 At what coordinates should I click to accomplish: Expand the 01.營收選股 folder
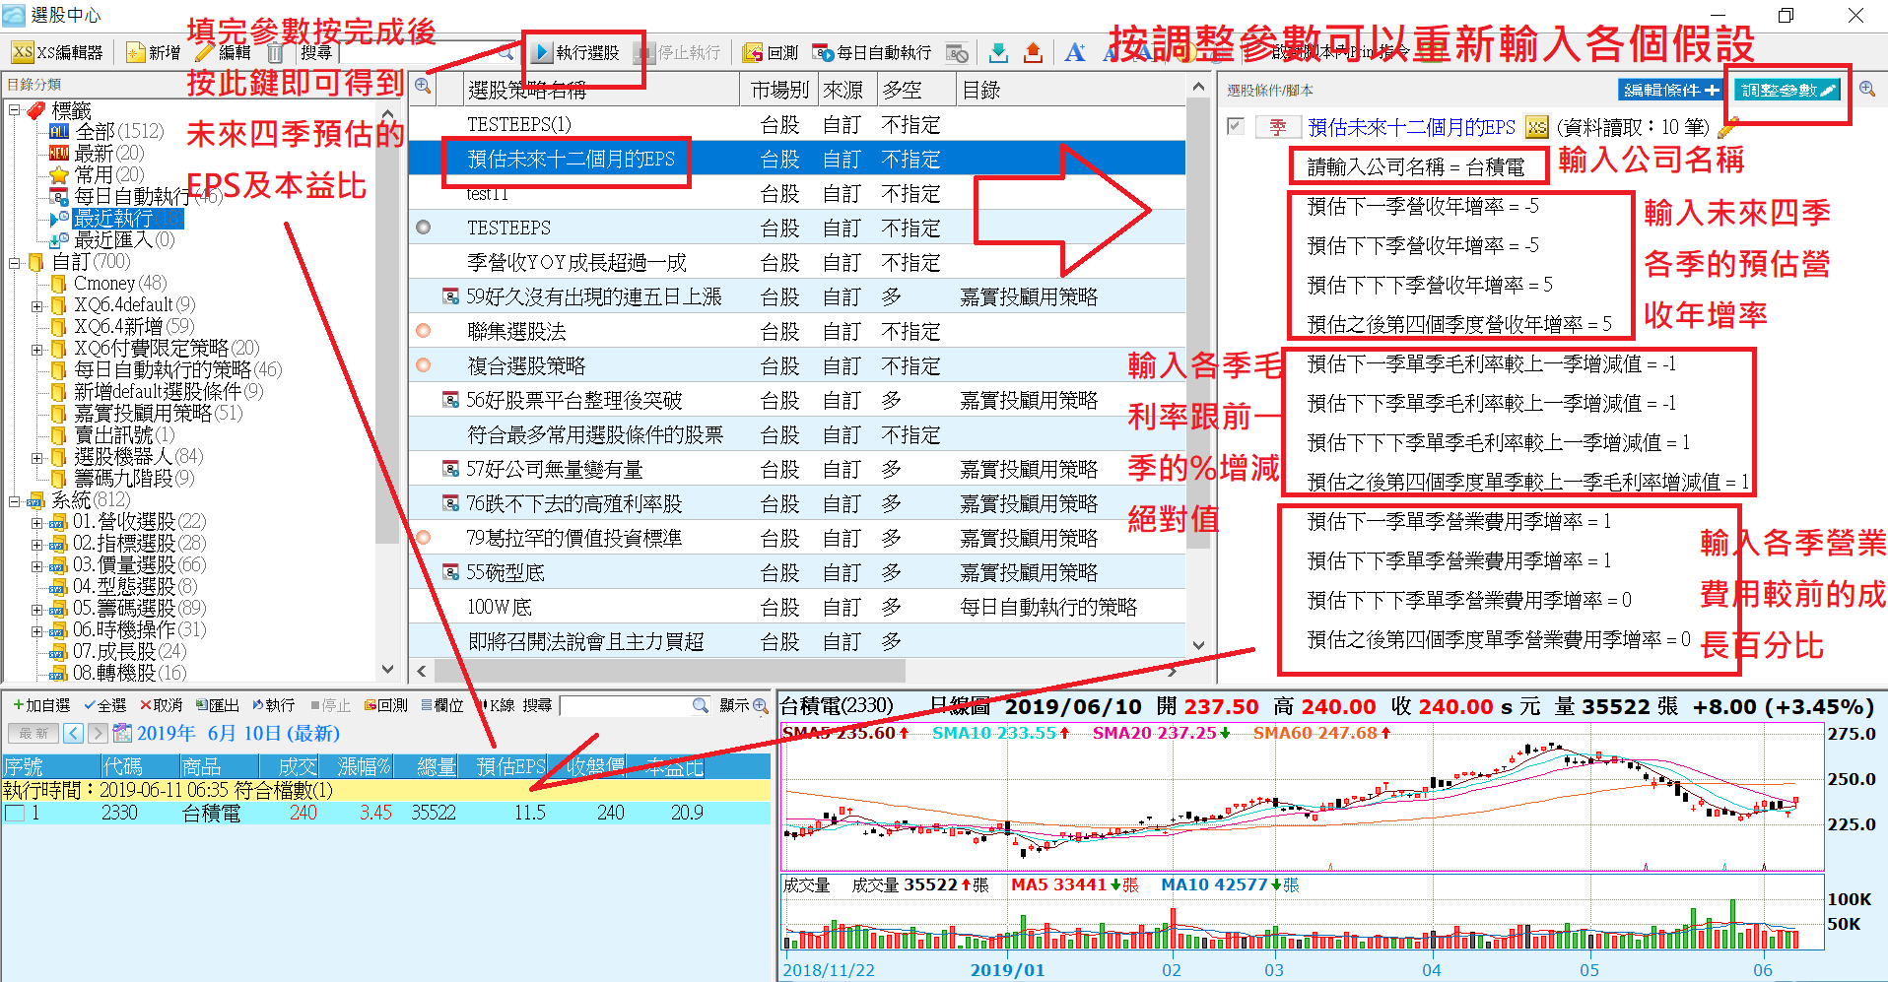coord(36,522)
